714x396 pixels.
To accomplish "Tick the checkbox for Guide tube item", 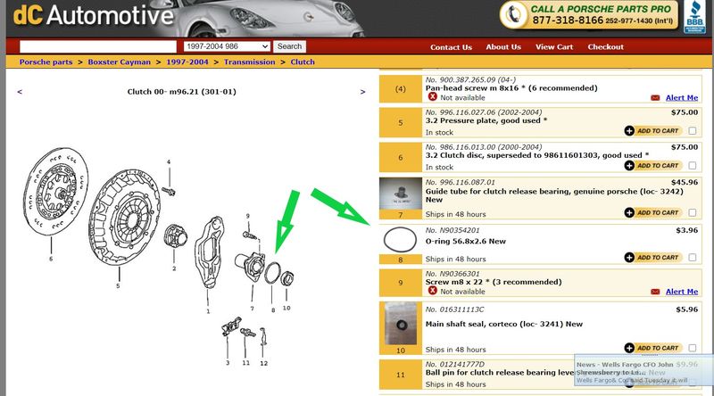I will pyautogui.click(x=693, y=212).
